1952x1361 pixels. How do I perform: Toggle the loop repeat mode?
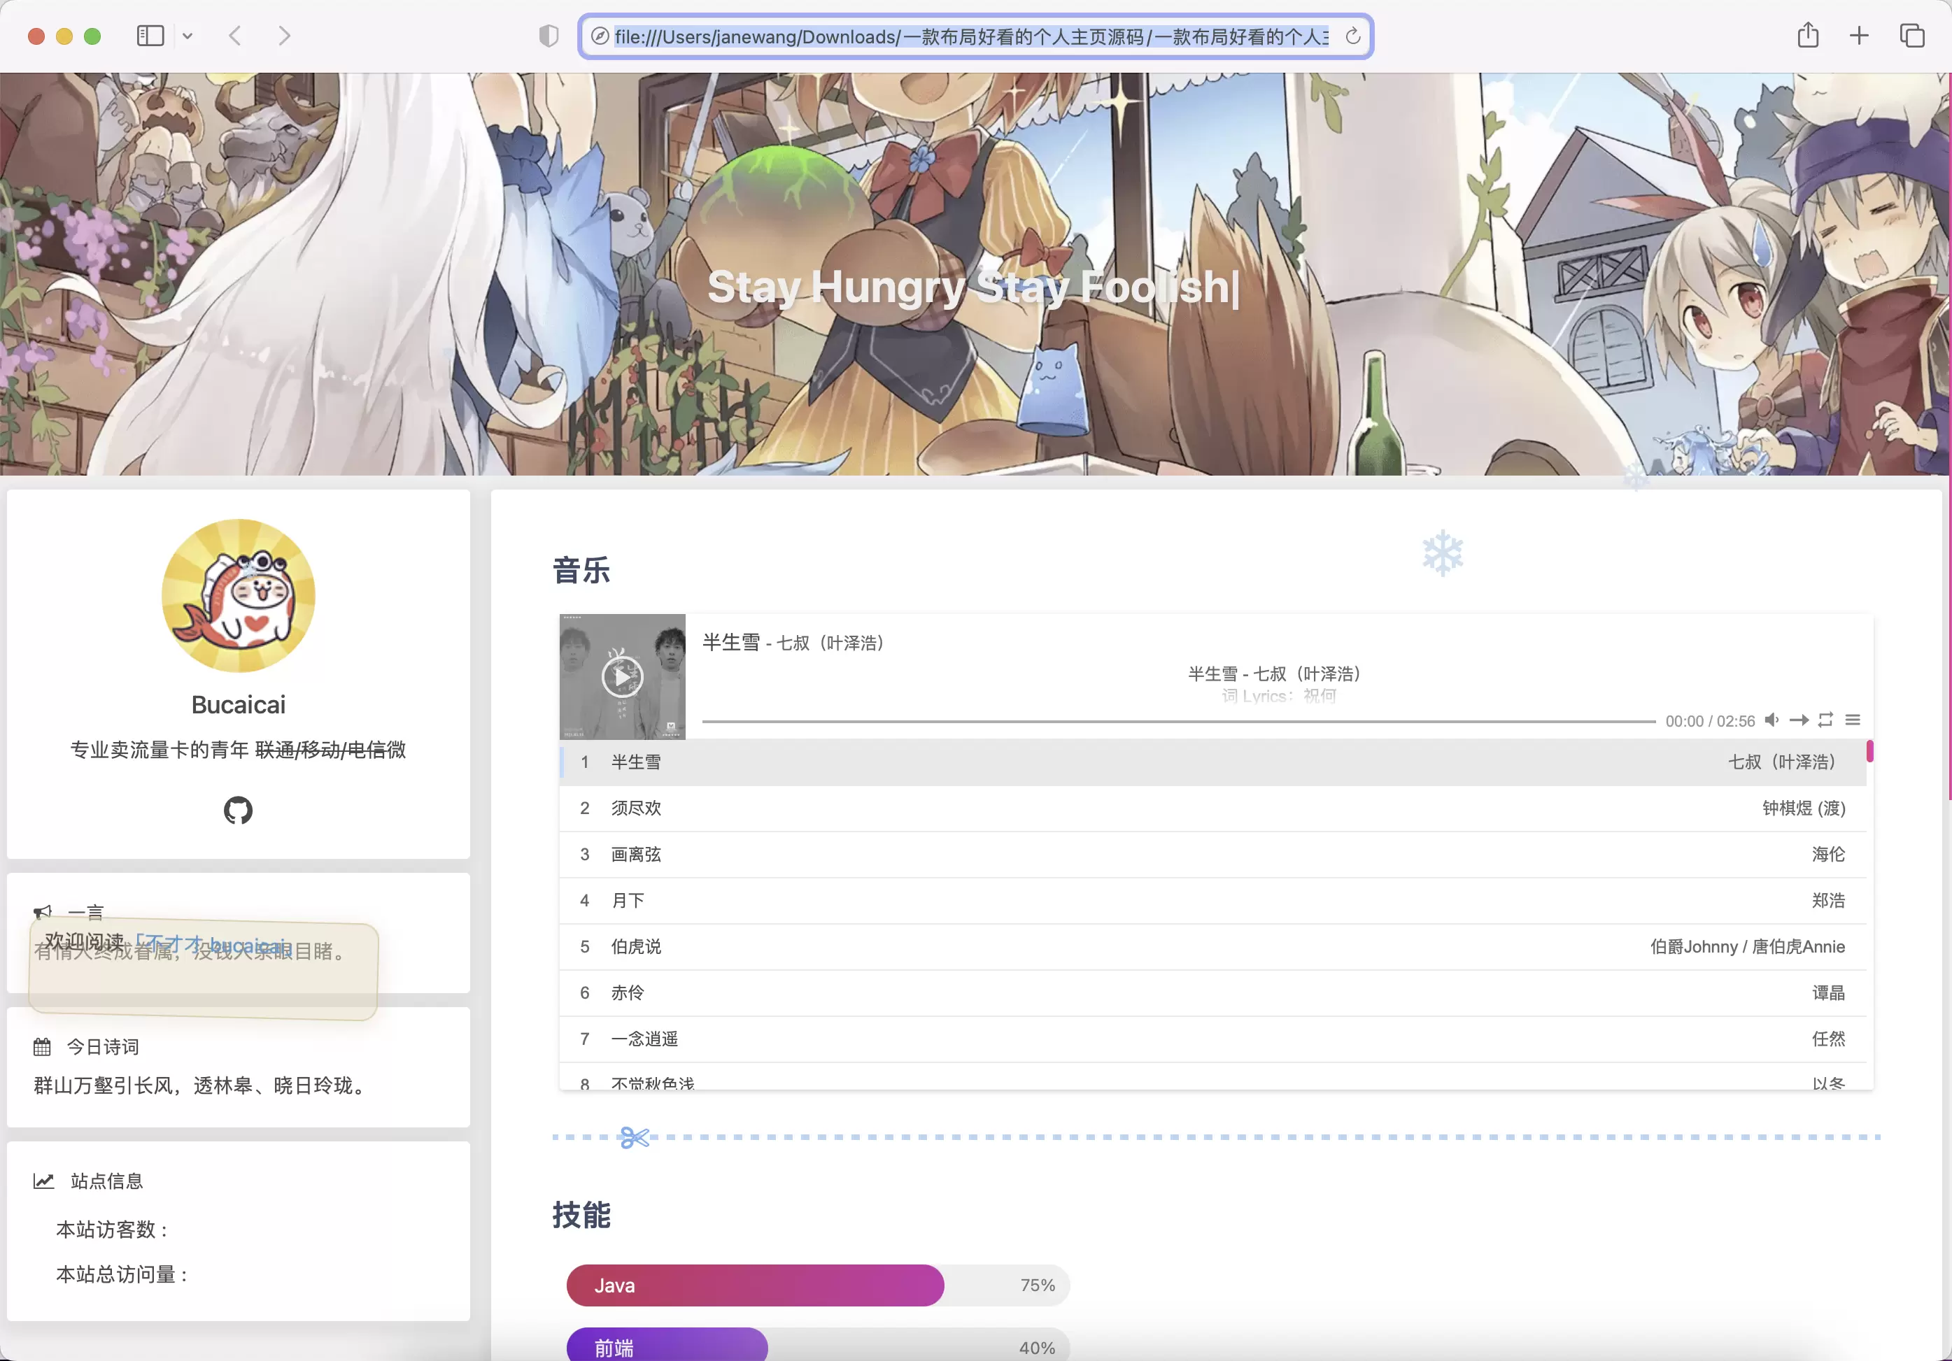[1825, 720]
